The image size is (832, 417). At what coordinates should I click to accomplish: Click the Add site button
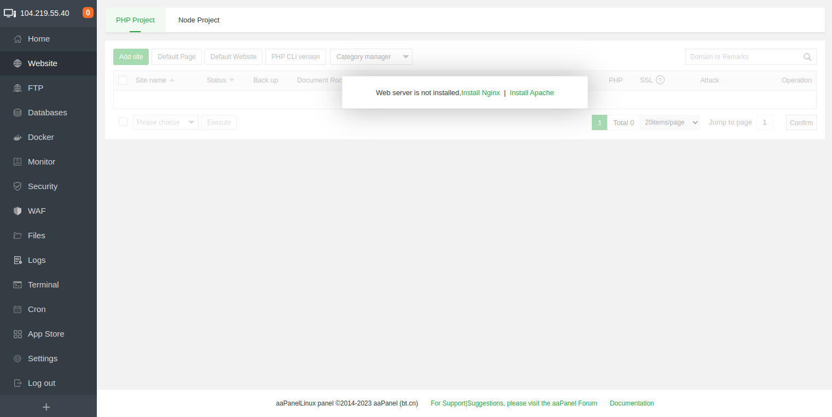pos(131,57)
